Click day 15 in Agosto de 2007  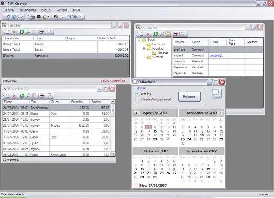coord(155,131)
